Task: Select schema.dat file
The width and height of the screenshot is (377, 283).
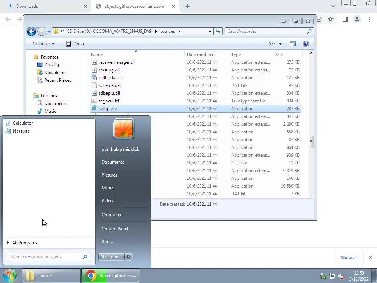Action: 110,85
